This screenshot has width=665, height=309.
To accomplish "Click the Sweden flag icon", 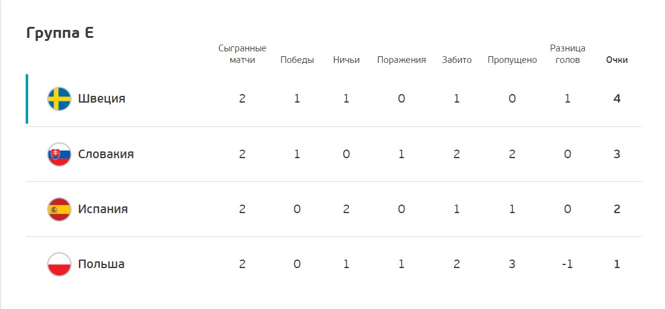I will [x=59, y=99].
